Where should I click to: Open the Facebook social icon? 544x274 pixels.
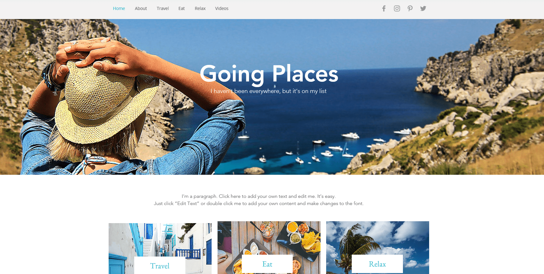point(384,8)
